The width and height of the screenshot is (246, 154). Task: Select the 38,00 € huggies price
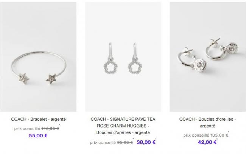coord(146,142)
